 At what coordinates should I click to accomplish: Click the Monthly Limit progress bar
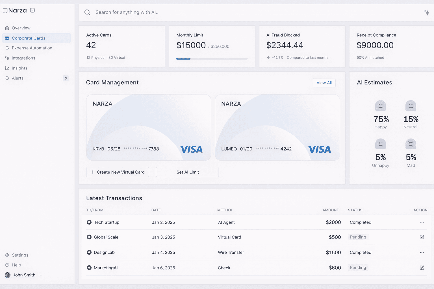tap(212, 59)
